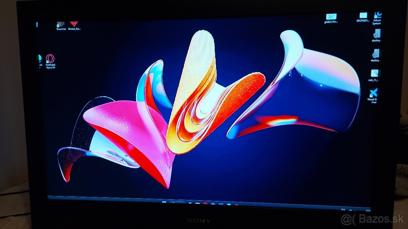The width and height of the screenshot is (408, 229).
Task: Open the win_11_ file icon
Action: [374, 75]
